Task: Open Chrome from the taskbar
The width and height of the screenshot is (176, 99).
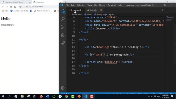Action: click(x=66, y=97)
